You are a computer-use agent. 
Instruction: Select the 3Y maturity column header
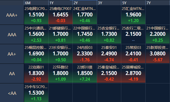tap(109, 3)
